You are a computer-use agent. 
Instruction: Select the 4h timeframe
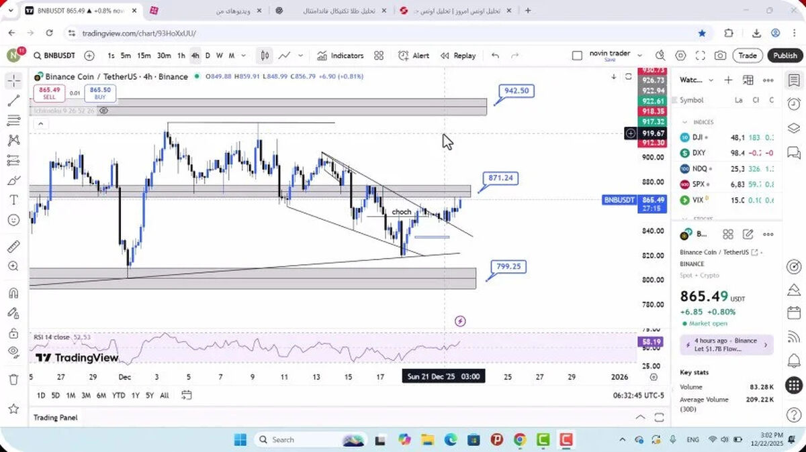tap(195, 56)
